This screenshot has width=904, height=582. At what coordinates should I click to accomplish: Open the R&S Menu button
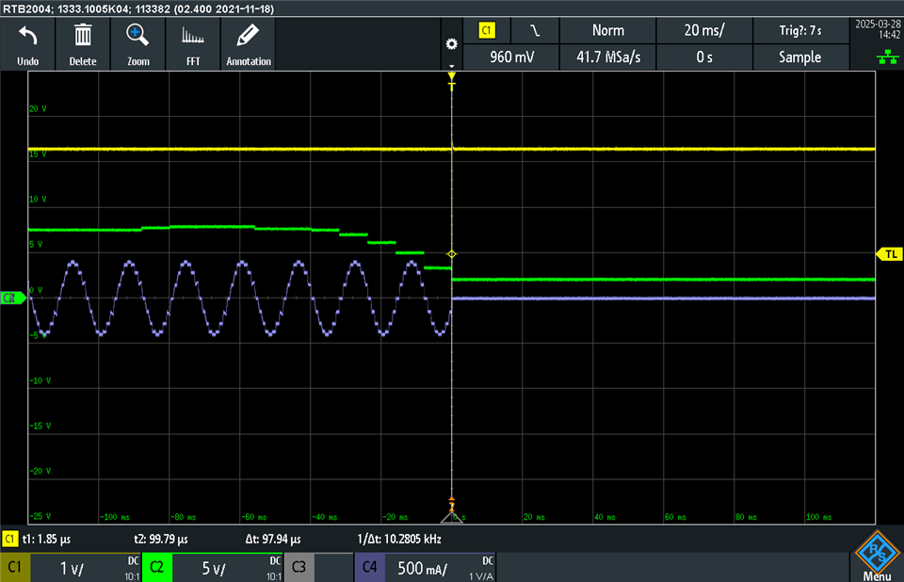click(877, 556)
